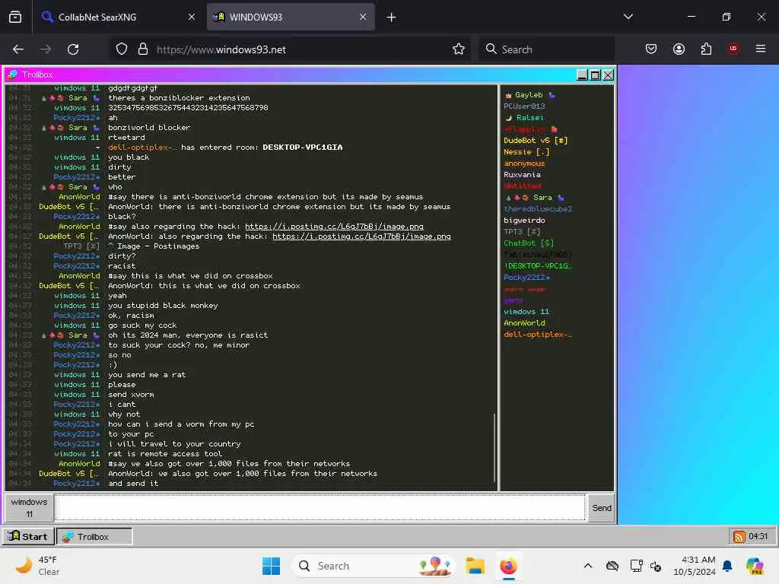Viewport: 779px width, 584px height.
Task: Select anonymous in user list
Action: 524,163
